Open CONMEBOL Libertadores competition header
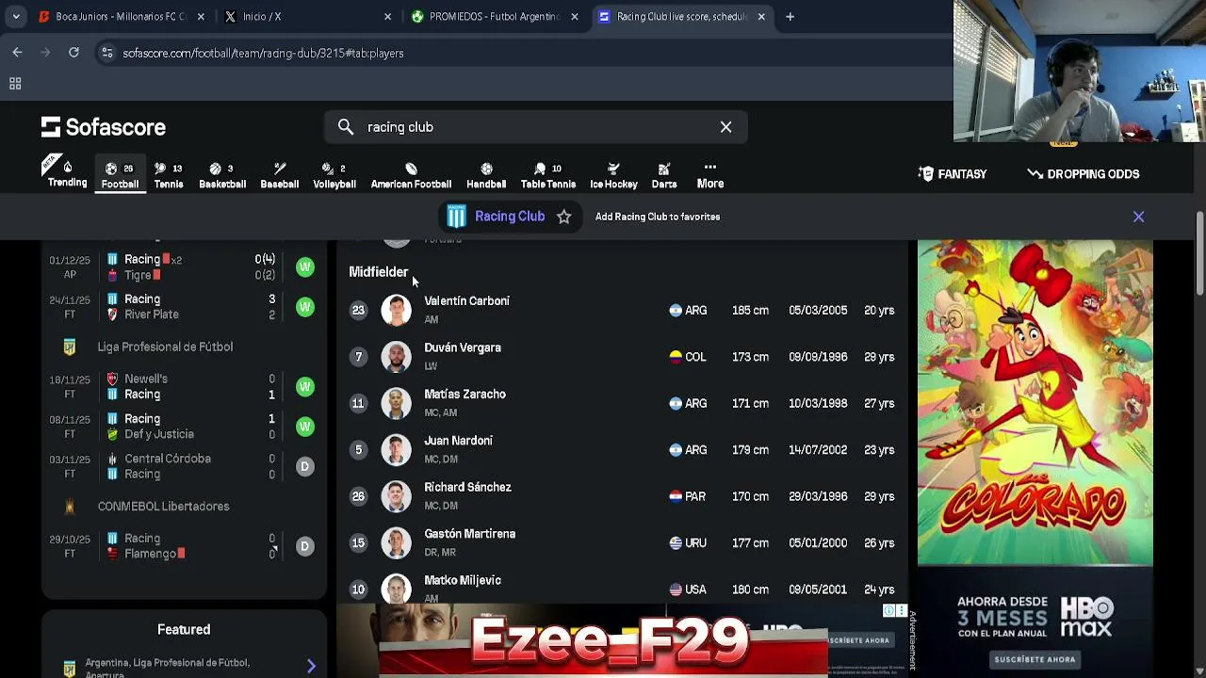 [163, 506]
